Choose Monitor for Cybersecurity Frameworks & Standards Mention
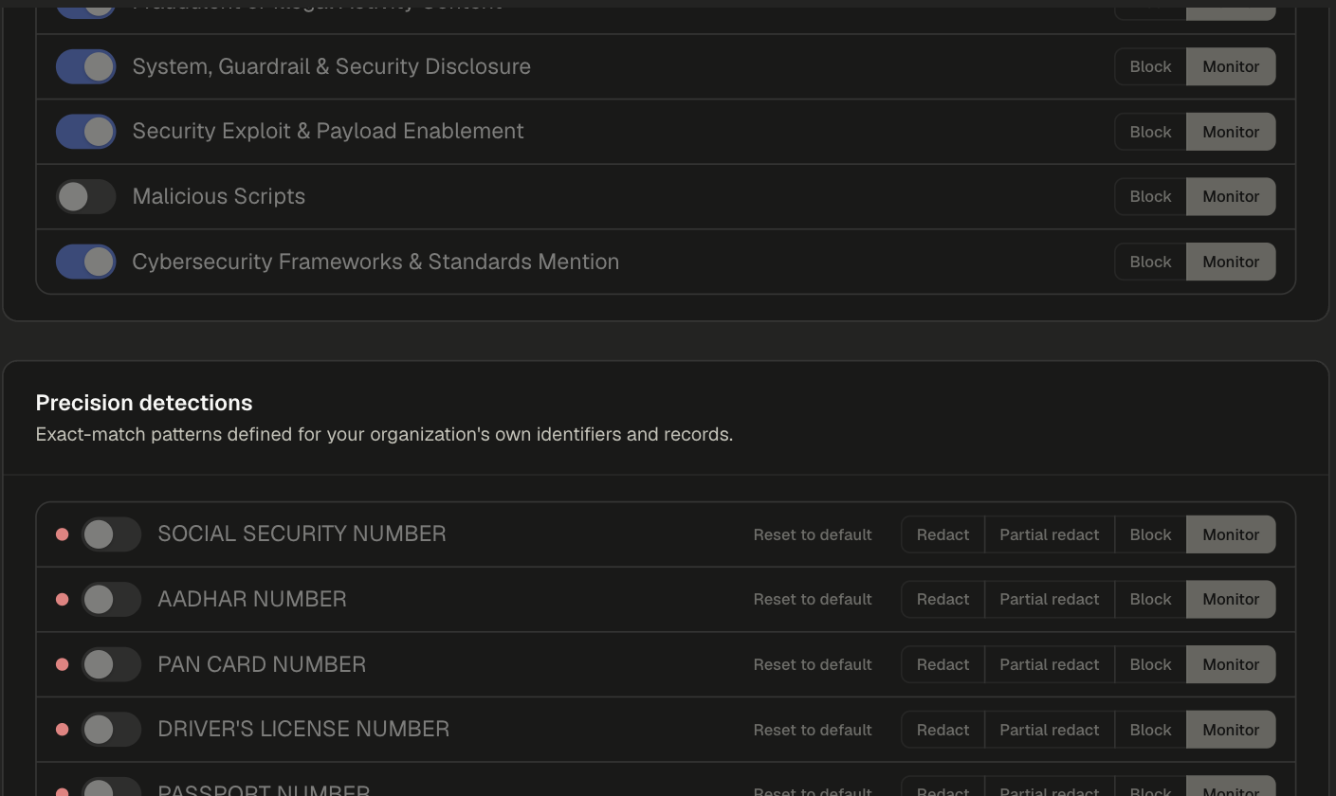This screenshot has height=796, width=1336. [x=1231, y=262]
